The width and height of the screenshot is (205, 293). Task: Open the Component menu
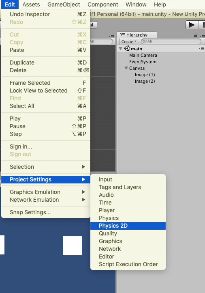tap(103, 4)
